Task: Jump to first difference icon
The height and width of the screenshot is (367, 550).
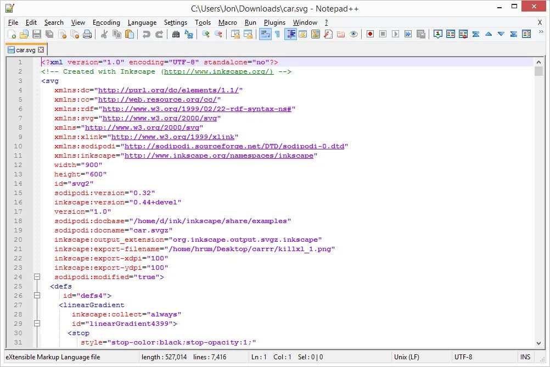Action: [x=476, y=34]
